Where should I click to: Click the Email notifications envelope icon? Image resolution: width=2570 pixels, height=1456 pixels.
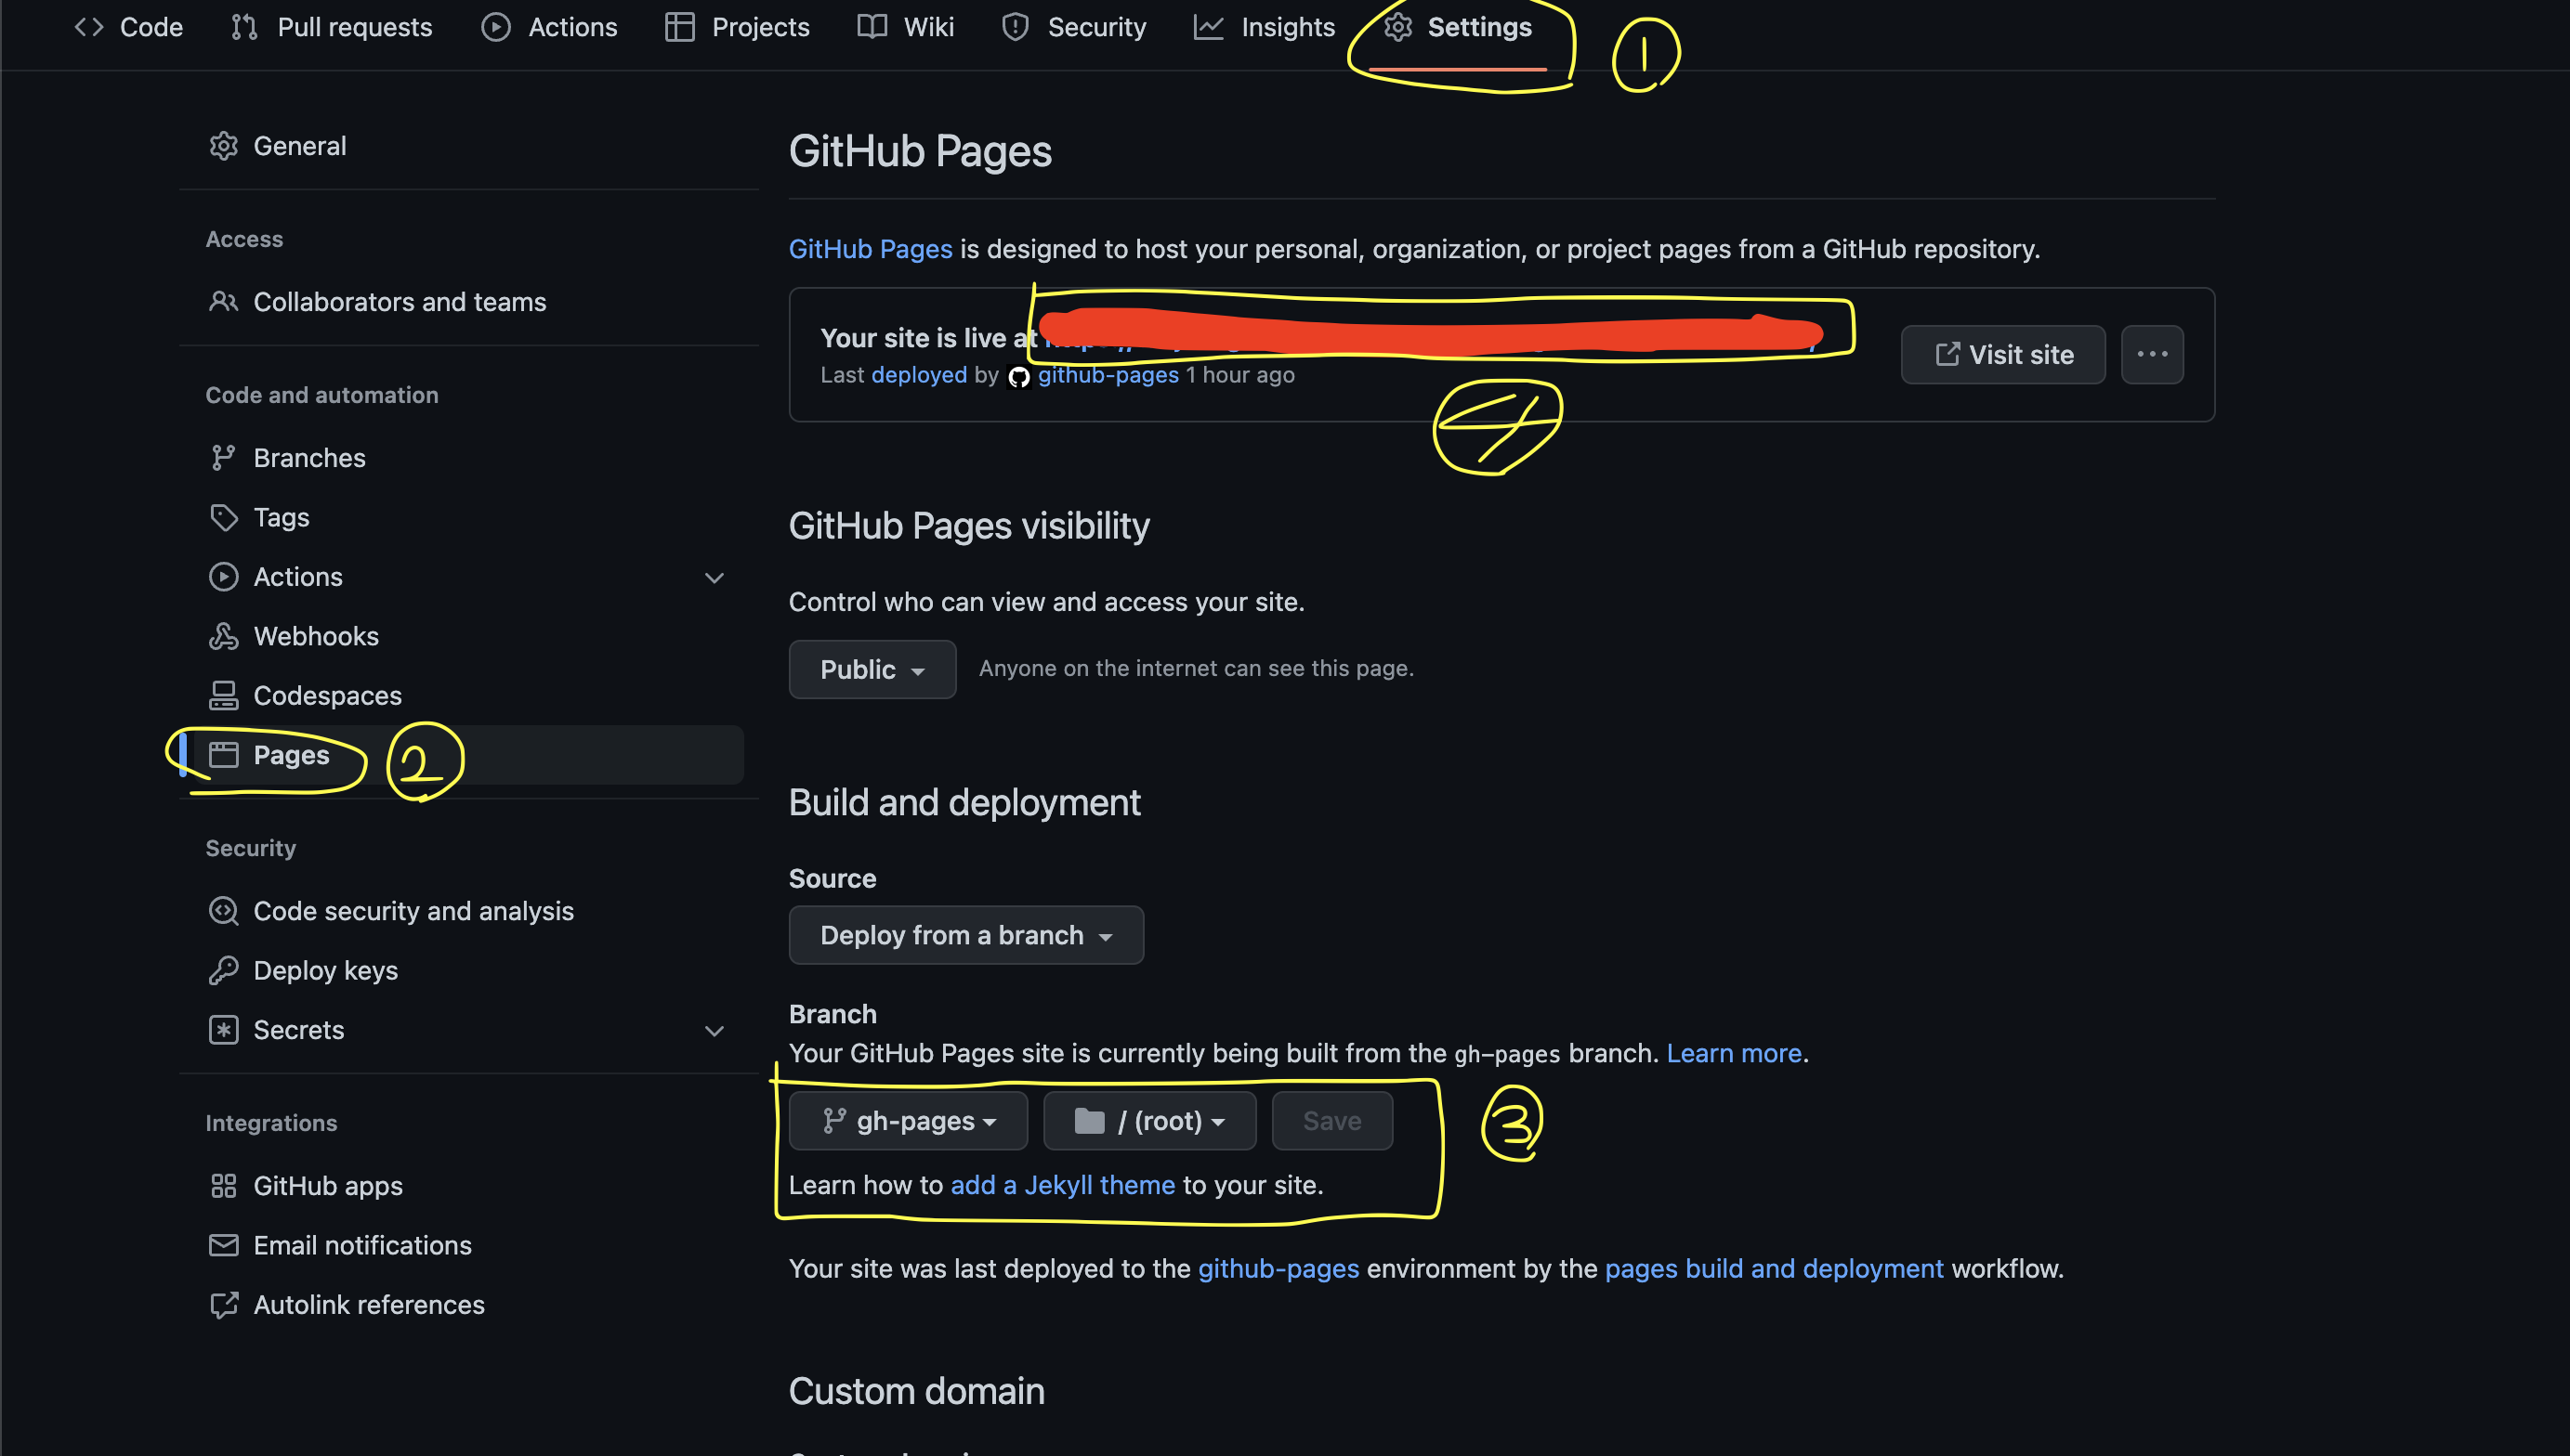click(x=223, y=1245)
